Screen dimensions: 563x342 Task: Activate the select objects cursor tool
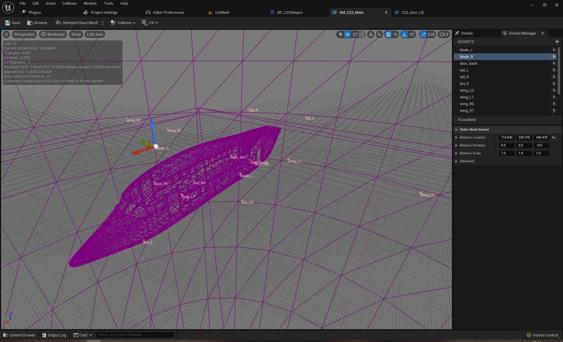(340, 35)
